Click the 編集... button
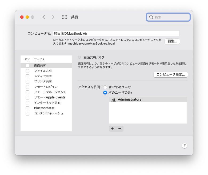Viewport: 208px width, 175px height. [172, 41]
